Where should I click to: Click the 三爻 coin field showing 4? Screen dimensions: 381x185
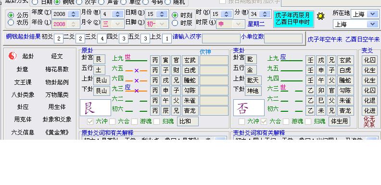click(x=102, y=39)
